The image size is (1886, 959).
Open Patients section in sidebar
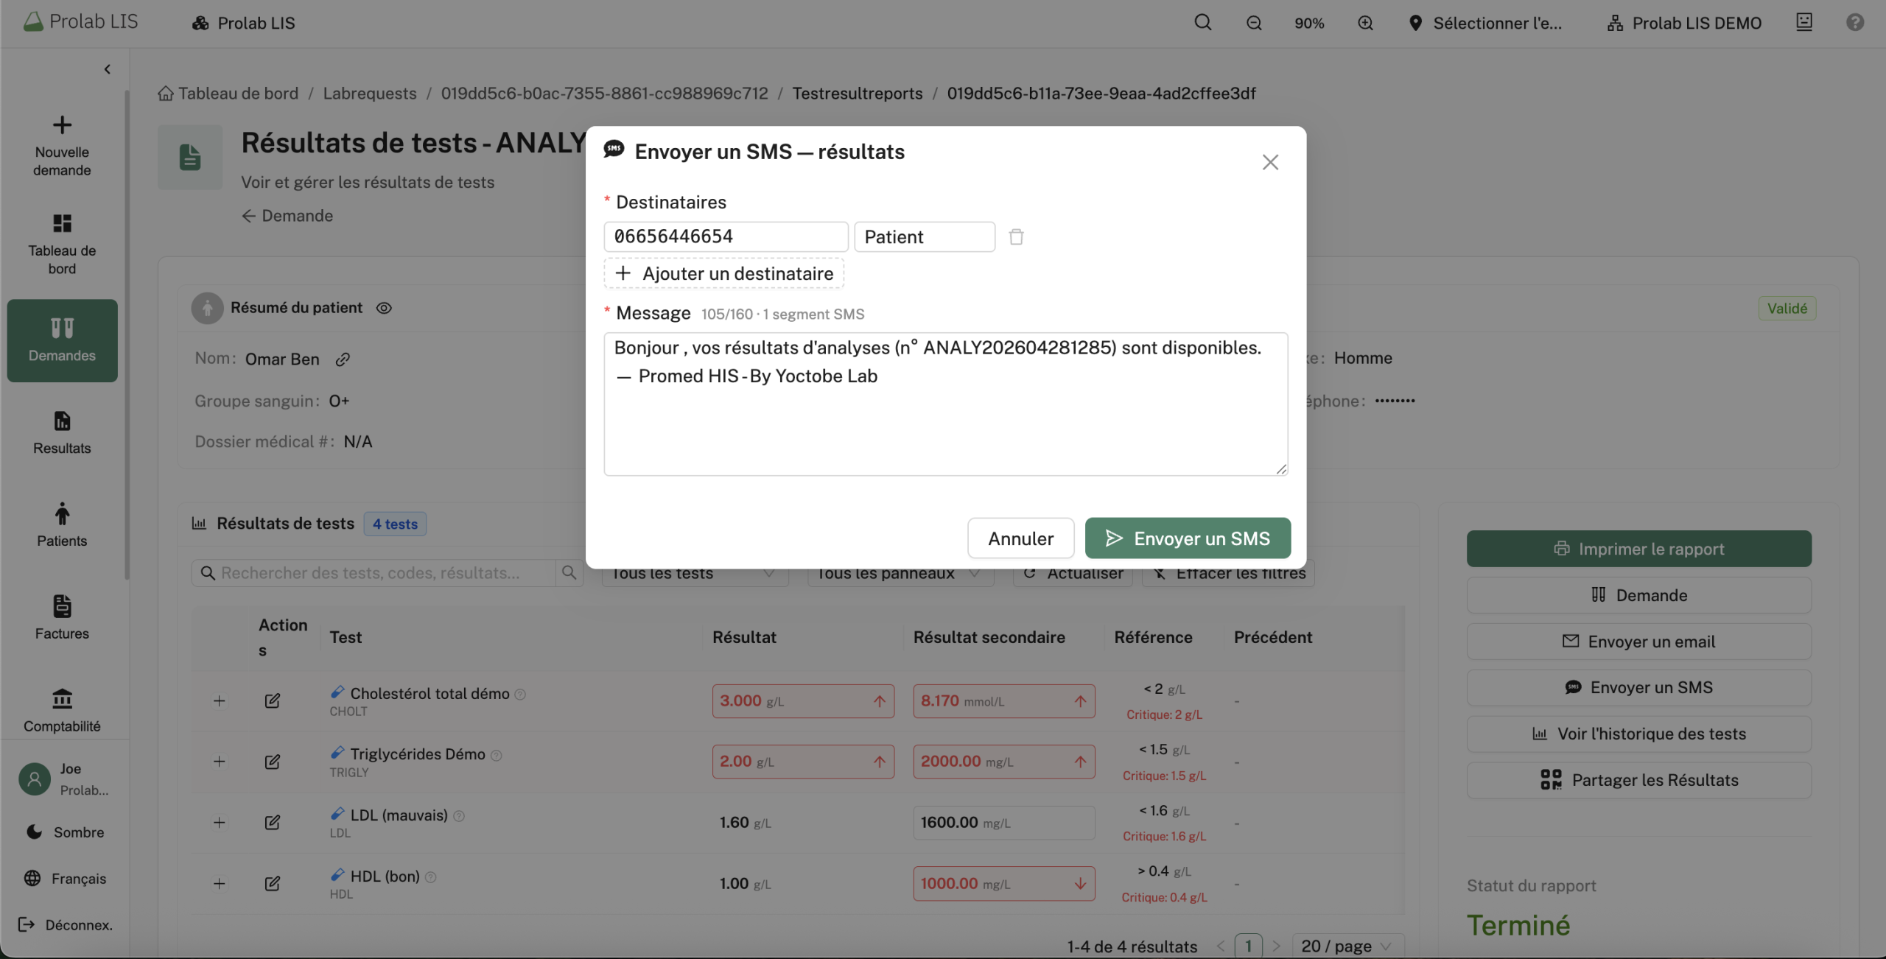point(62,525)
